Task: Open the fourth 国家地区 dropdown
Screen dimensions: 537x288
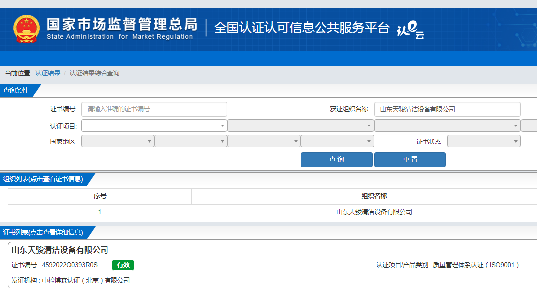Action: pyautogui.click(x=337, y=141)
